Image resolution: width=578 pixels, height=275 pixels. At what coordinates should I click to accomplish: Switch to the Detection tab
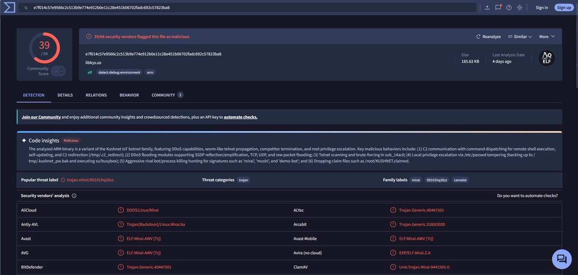coord(34,95)
